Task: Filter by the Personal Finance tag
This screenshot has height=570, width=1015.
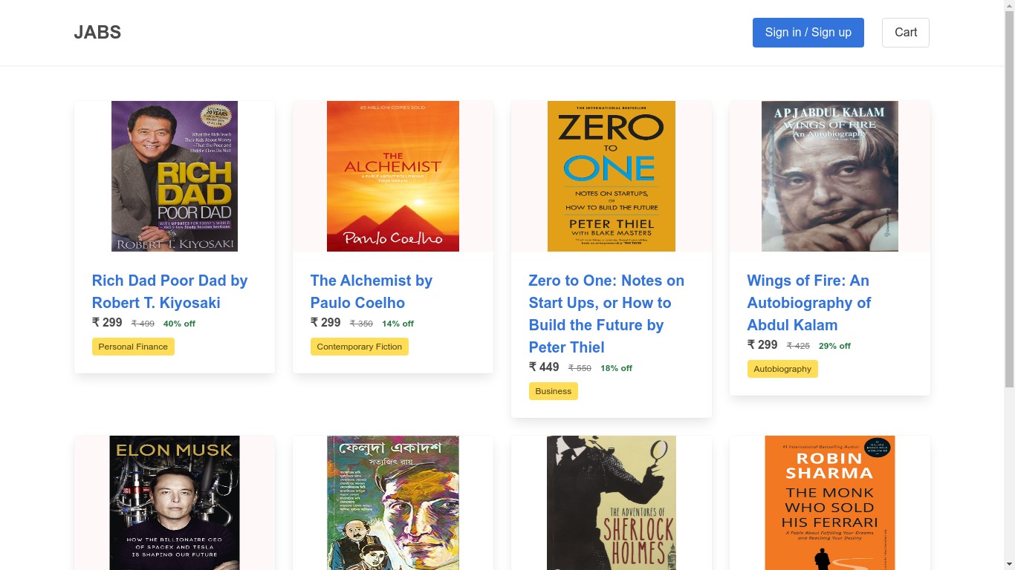Action: (133, 347)
